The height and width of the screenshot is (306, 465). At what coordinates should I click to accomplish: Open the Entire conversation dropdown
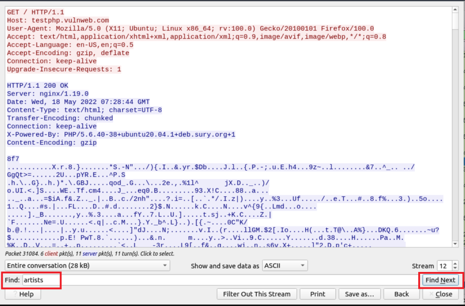87,266
